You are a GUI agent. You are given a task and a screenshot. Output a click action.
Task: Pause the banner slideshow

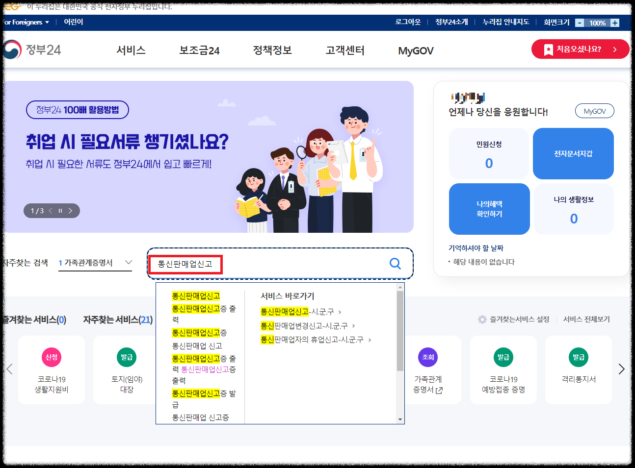point(60,211)
